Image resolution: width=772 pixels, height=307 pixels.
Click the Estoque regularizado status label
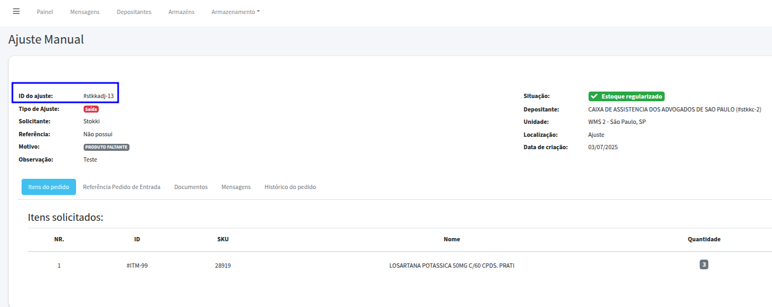(x=631, y=96)
